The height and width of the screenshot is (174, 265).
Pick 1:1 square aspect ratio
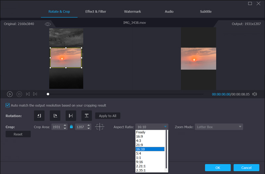click(150, 158)
